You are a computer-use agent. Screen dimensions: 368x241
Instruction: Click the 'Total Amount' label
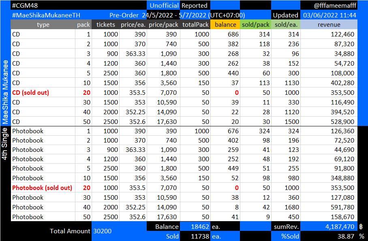70,231
